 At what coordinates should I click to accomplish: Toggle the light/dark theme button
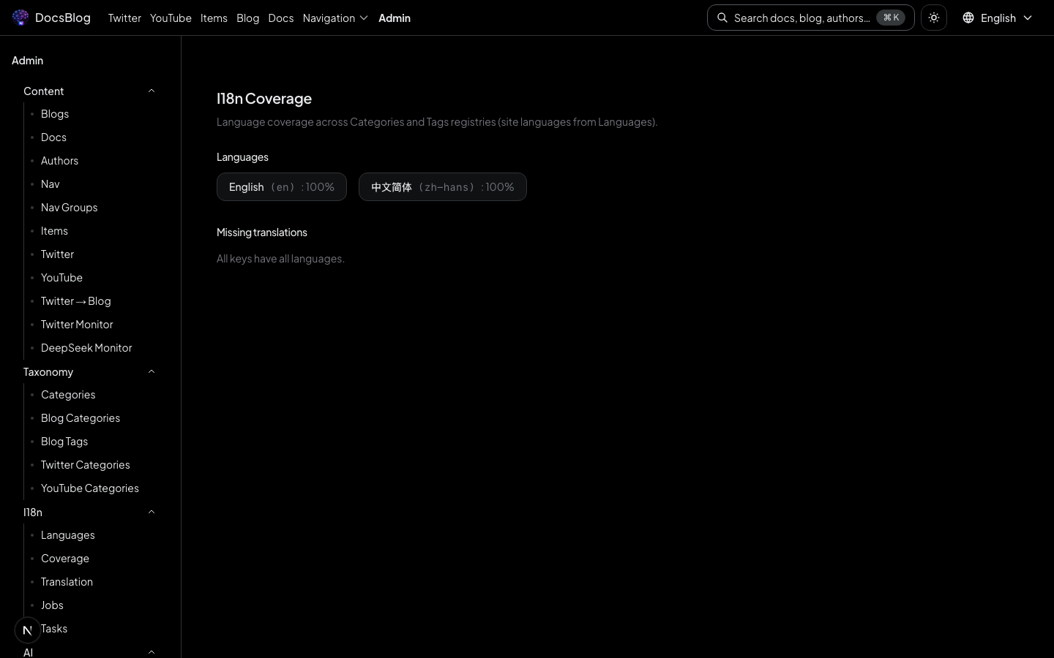(933, 18)
